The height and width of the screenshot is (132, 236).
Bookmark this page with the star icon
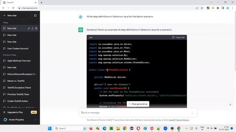202,8
